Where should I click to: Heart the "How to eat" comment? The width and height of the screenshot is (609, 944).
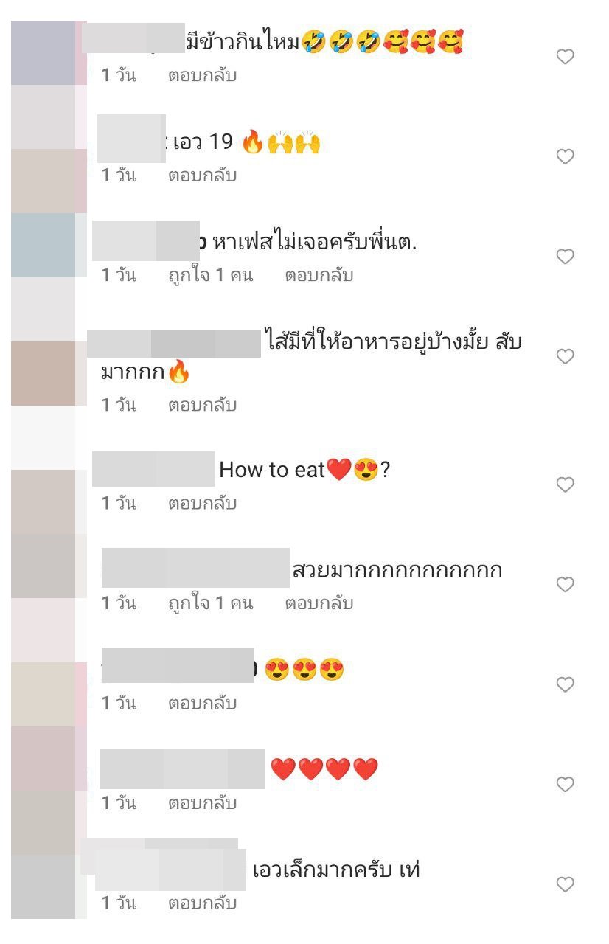tap(565, 485)
